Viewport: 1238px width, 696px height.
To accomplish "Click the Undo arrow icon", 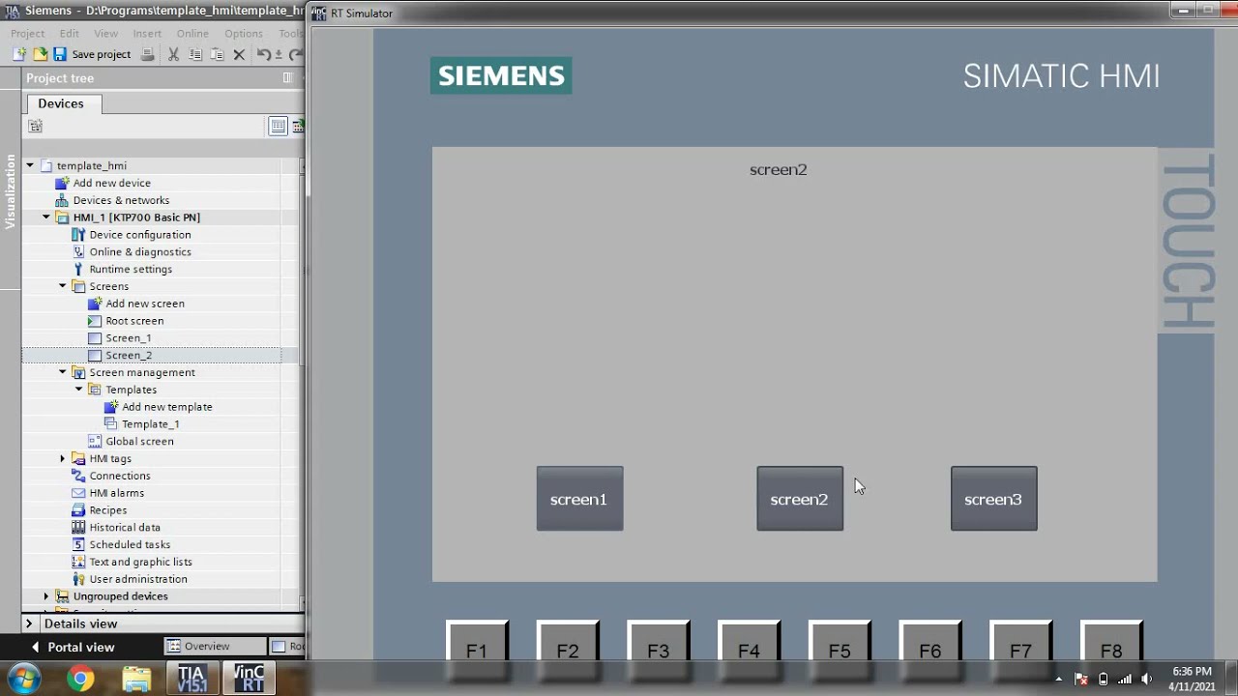I will (x=263, y=54).
